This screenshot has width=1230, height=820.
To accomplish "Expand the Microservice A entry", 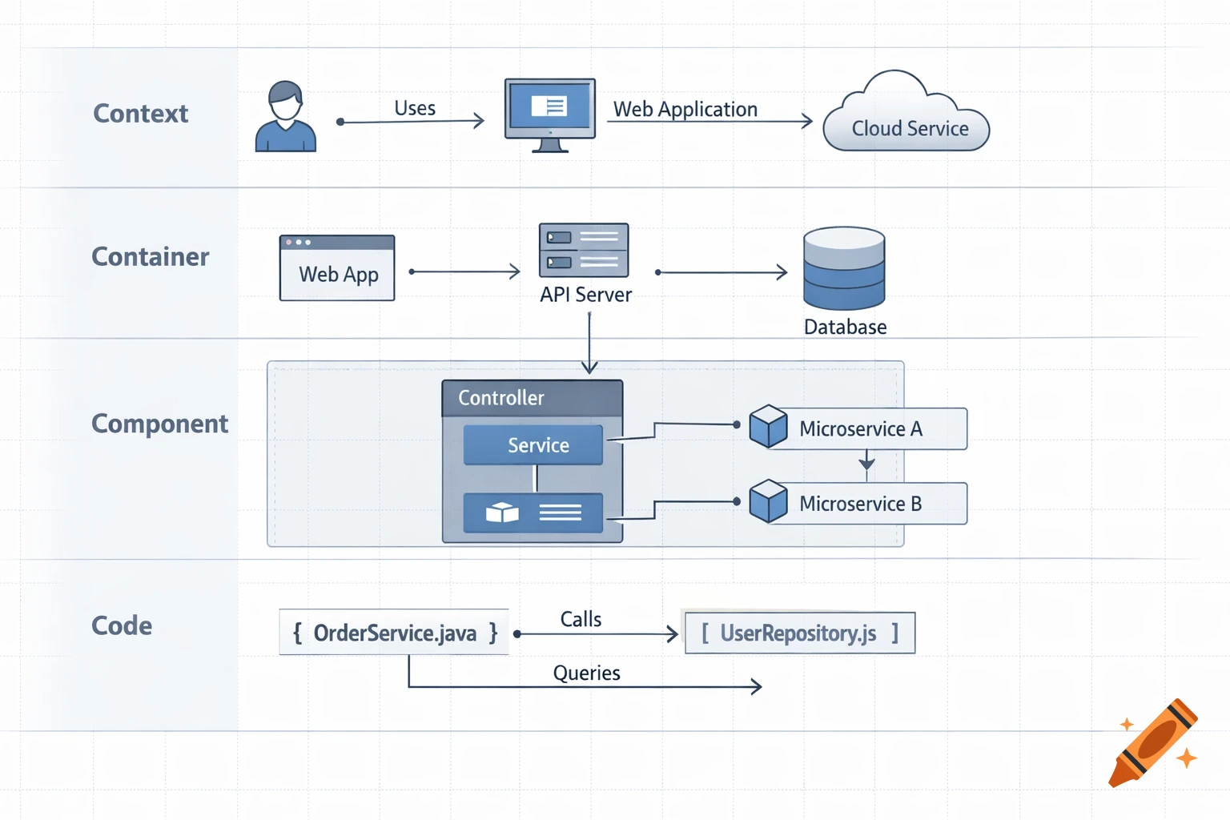I will pyautogui.click(x=861, y=428).
